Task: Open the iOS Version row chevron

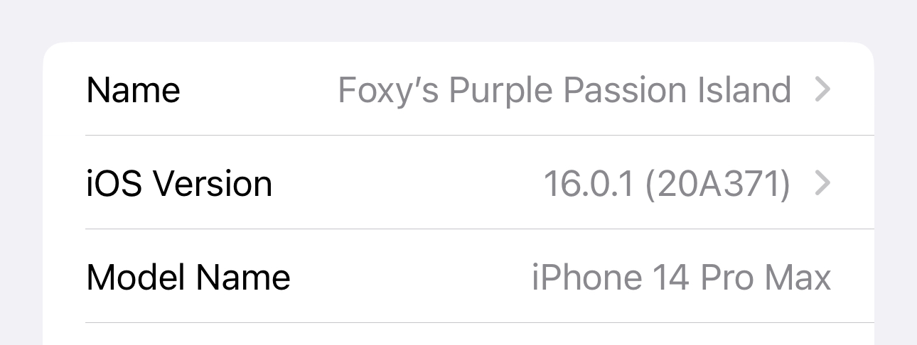Action: (x=822, y=184)
